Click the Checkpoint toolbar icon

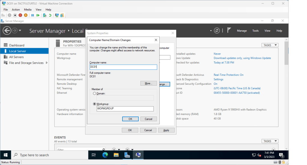pos(44,15)
